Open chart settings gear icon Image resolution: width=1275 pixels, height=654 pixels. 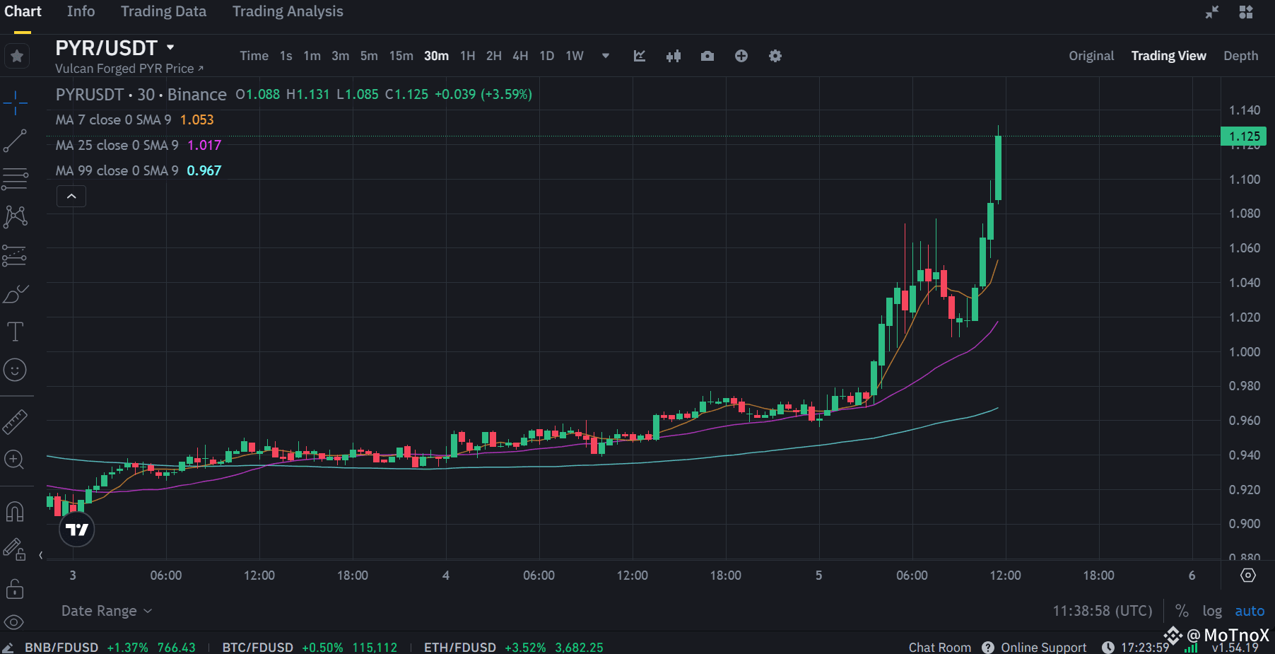(x=775, y=56)
